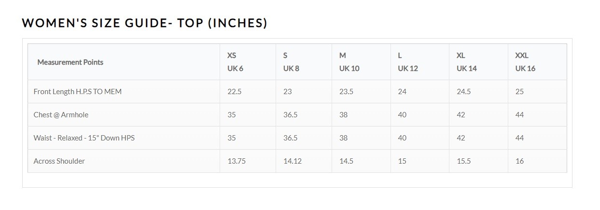Select the 13.75 across shoulder value
This screenshot has width=600, height=210.
click(x=236, y=161)
